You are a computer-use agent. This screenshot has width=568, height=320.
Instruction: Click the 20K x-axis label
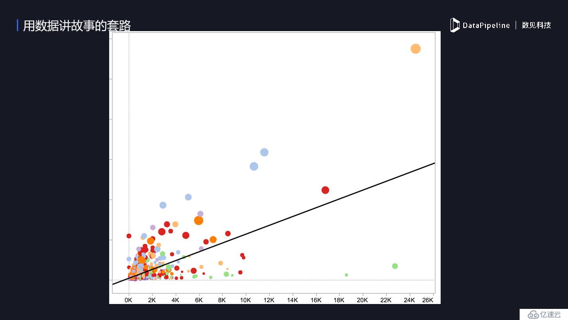tap(363, 300)
